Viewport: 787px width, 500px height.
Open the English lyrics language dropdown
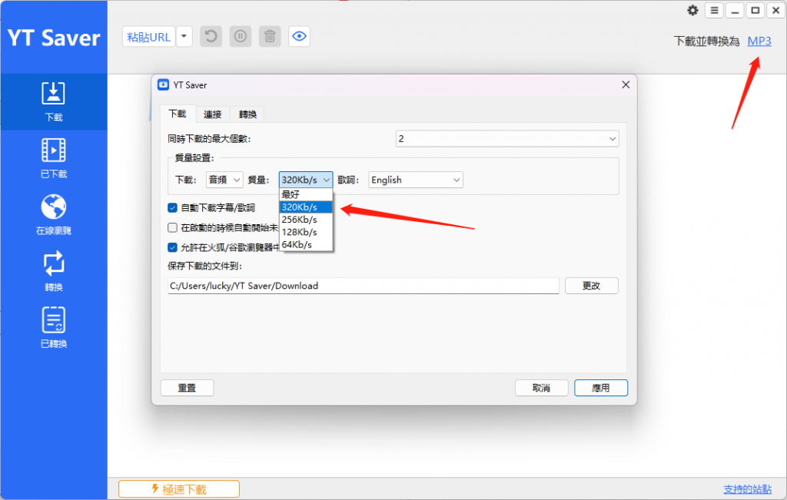click(416, 180)
